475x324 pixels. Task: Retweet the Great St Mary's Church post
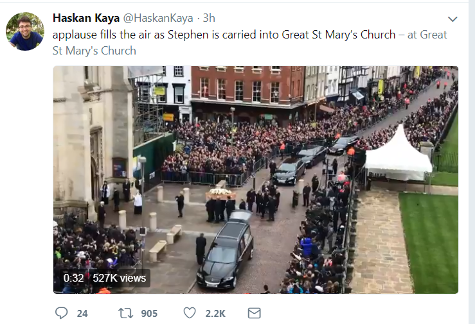125,313
